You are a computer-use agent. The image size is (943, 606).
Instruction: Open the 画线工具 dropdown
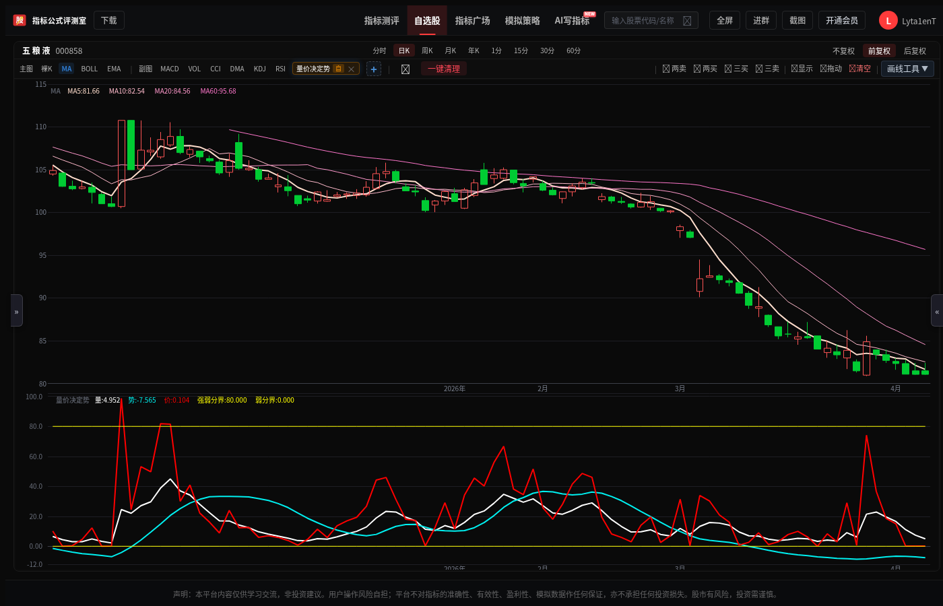[x=907, y=69]
